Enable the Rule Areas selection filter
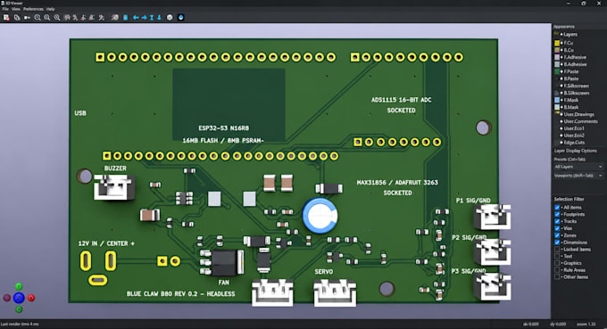This screenshot has width=607, height=329. [557, 270]
